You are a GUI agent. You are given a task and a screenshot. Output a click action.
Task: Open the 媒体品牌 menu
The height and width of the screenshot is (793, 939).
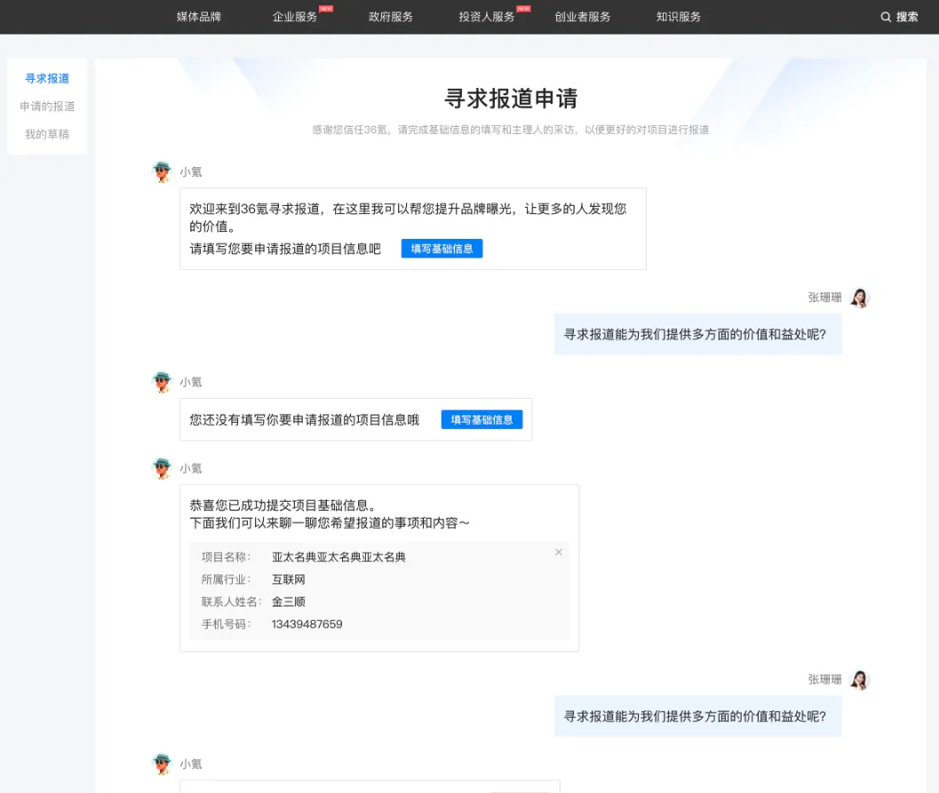point(199,17)
